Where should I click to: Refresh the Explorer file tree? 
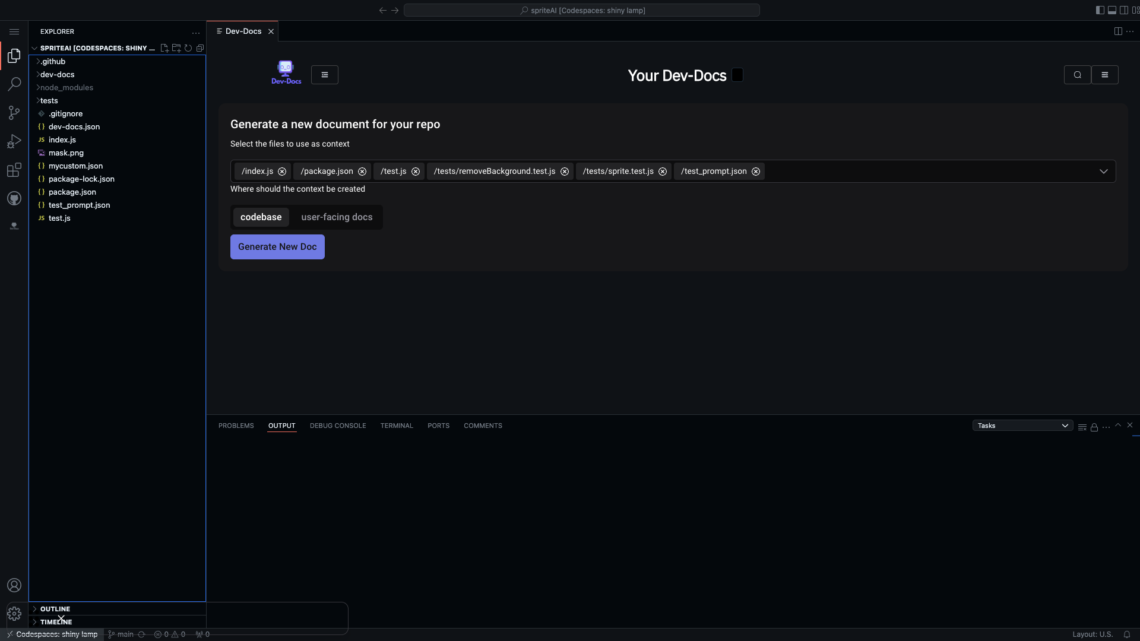[x=188, y=48]
